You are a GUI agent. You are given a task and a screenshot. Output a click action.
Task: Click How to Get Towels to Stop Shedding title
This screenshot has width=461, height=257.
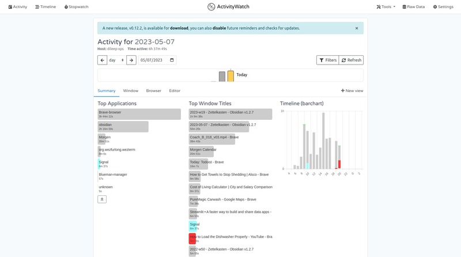pos(229,176)
